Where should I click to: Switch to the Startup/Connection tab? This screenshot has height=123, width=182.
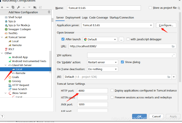[x=122, y=17]
